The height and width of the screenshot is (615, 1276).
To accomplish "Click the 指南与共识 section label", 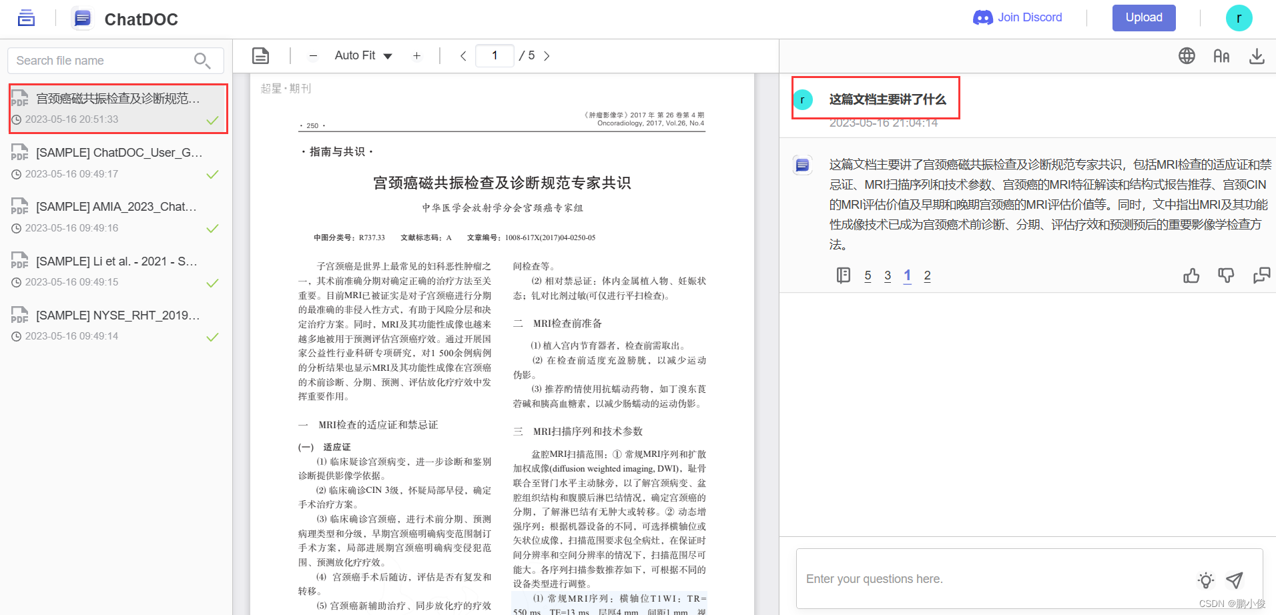I will (x=337, y=151).
